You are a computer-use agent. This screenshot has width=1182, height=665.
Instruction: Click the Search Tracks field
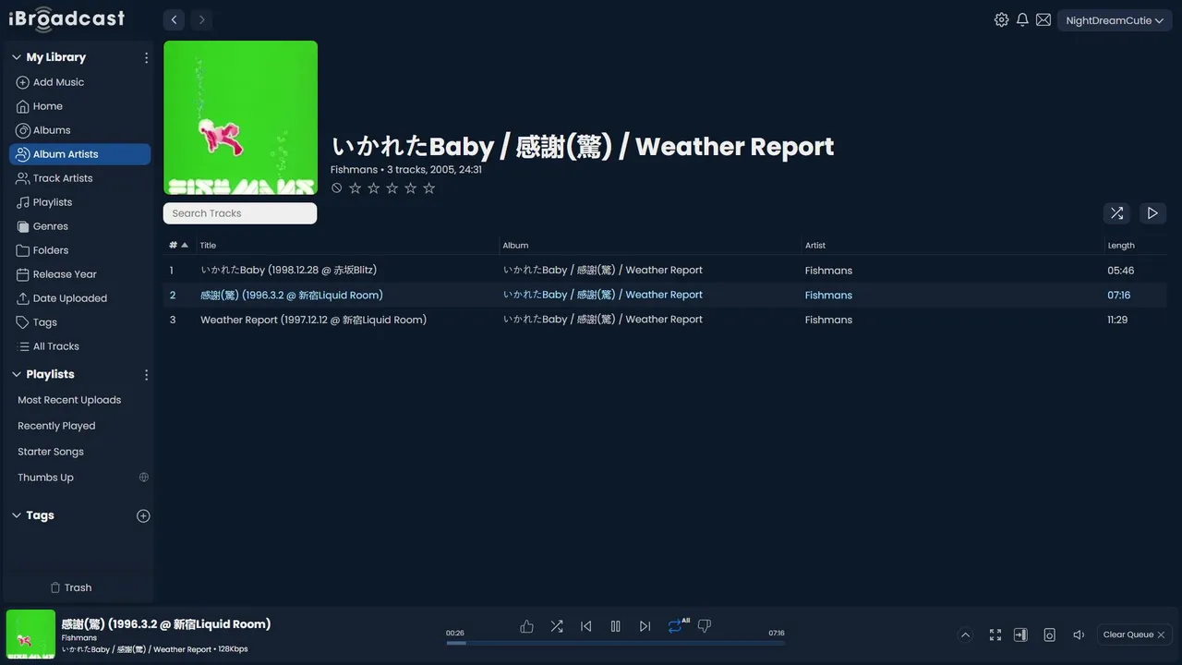(240, 213)
